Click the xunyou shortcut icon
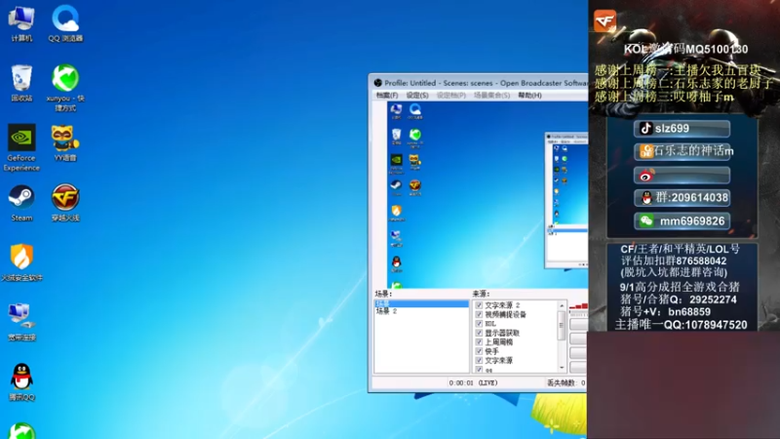Image resolution: width=780 pixels, height=439 pixels. point(65,88)
